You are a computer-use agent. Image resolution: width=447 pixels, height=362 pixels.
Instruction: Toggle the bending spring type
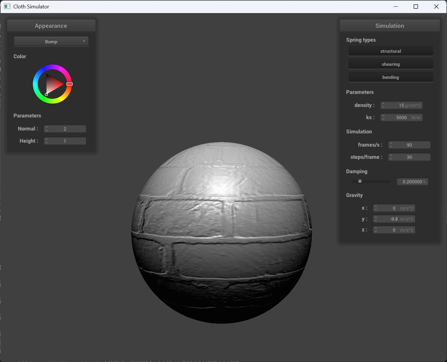391,77
